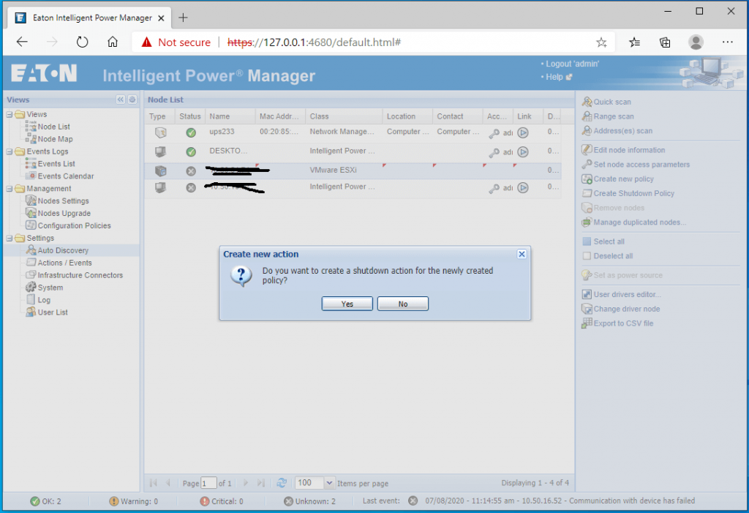Click Yes in Create new action dialog
Viewport: 749px width, 513px height.
(x=347, y=304)
